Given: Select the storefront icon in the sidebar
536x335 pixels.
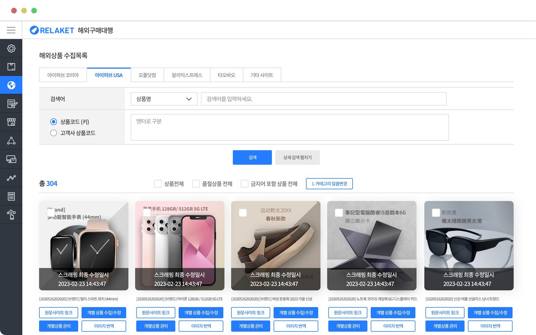Looking at the screenshot, I should coord(11,122).
